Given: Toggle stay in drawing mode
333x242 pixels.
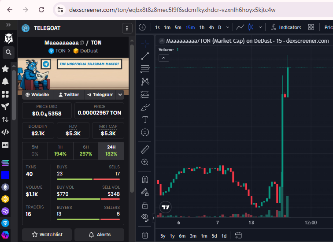Looking at the screenshot, I should tap(145, 192).
